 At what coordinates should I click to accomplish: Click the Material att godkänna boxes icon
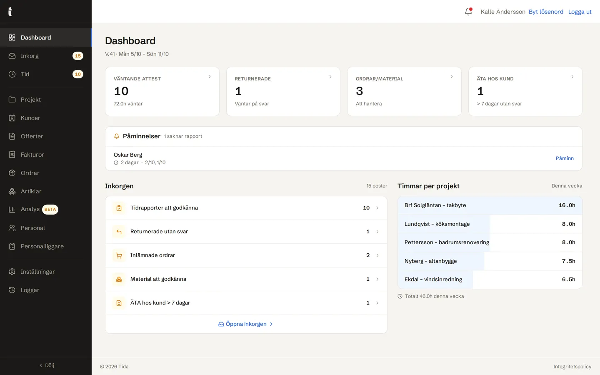119,279
